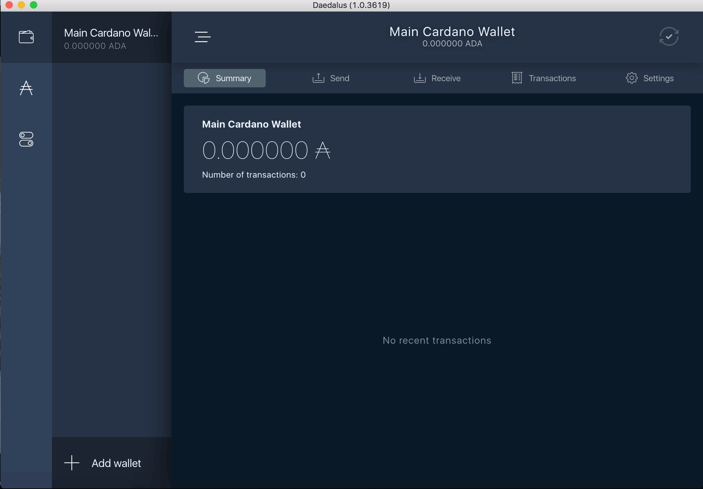
Task: Expand wallet options dropdown
Action: click(x=202, y=37)
